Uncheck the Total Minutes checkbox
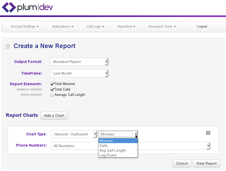 tap(52, 84)
